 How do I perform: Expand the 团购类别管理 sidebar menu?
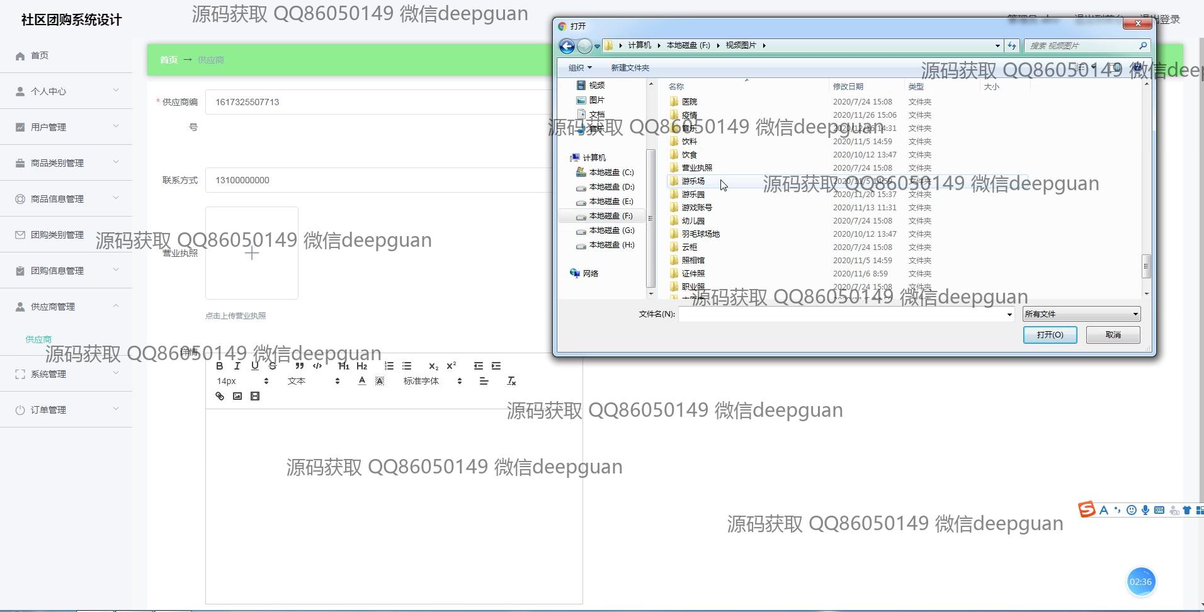click(x=66, y=235)
